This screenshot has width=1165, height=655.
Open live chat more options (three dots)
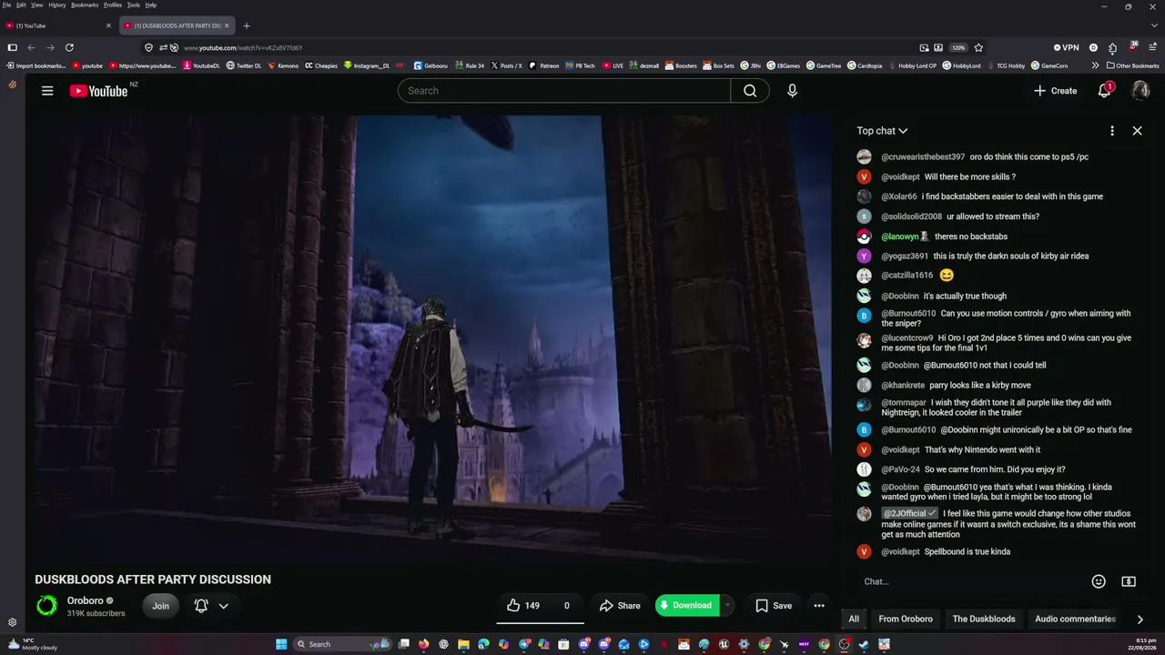point(1112,131)
